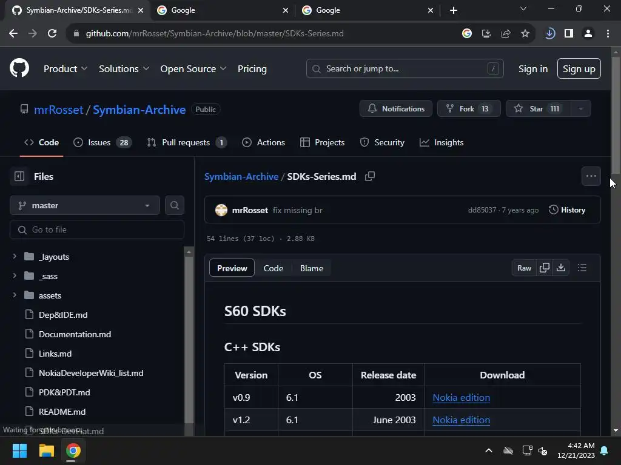Click the Sign in link

533,69
